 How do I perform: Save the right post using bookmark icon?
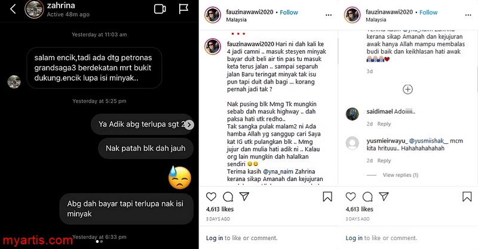coord(467,196)
